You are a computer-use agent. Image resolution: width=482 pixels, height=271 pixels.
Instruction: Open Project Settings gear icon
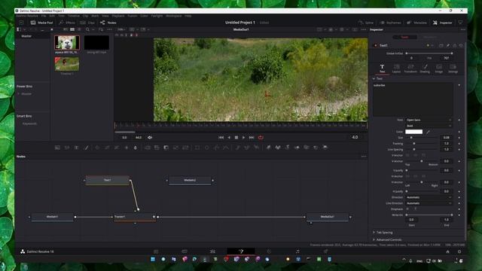click(x=459, y=251)
